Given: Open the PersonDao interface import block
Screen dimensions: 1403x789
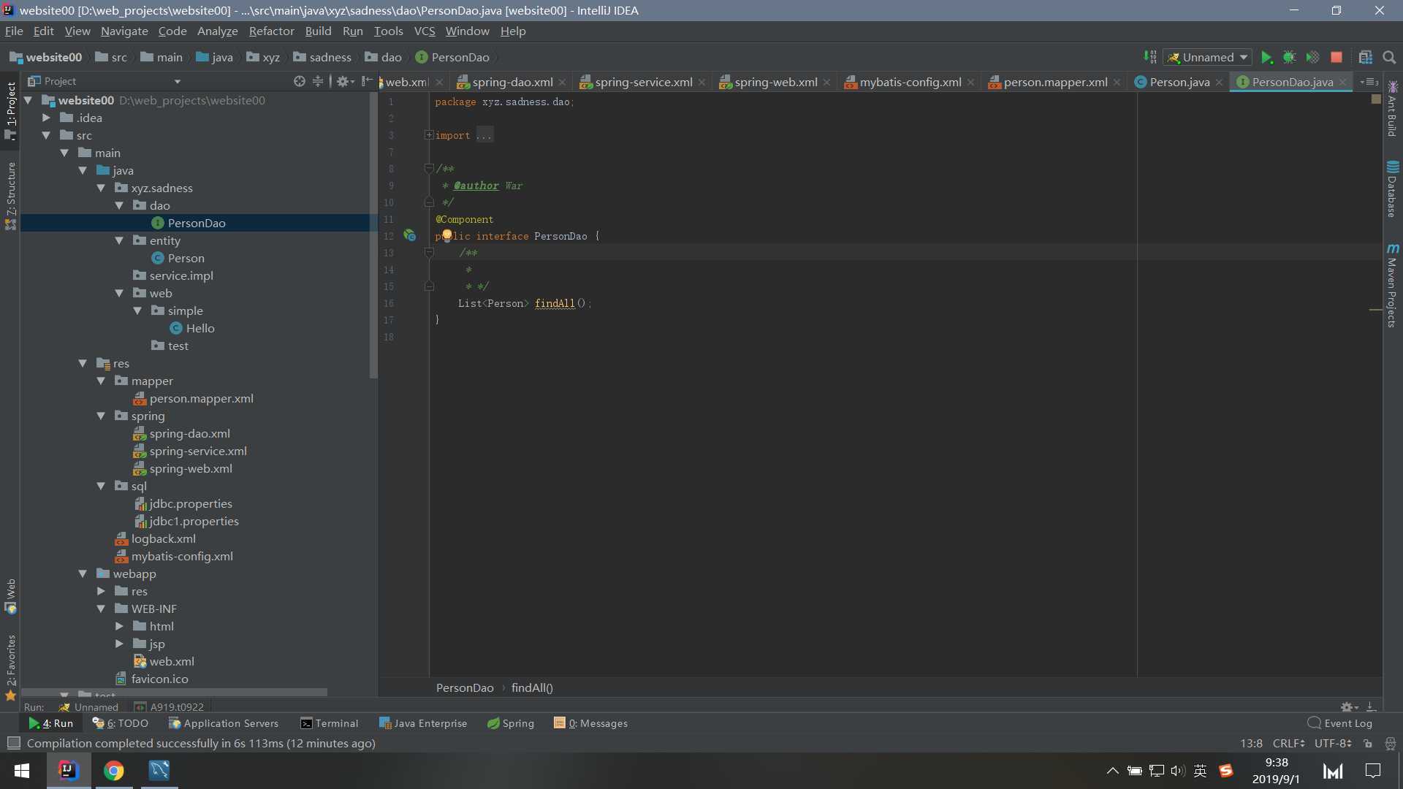Looking at the screenshot, I should (x=430, y=134).
